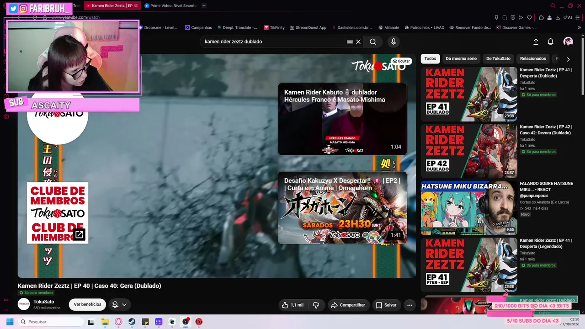The height and width of the screenshot is (329, 585).
Task: Start voice search with the microphone icon
Action: click(x=394, y=42)
